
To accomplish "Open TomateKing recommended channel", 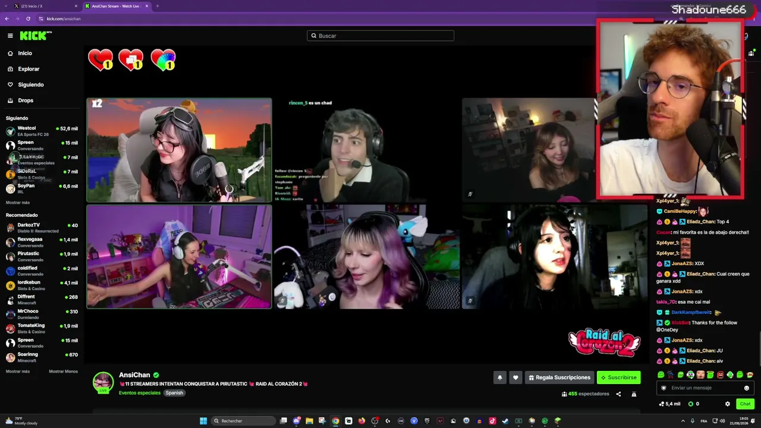I will [42, 328].
